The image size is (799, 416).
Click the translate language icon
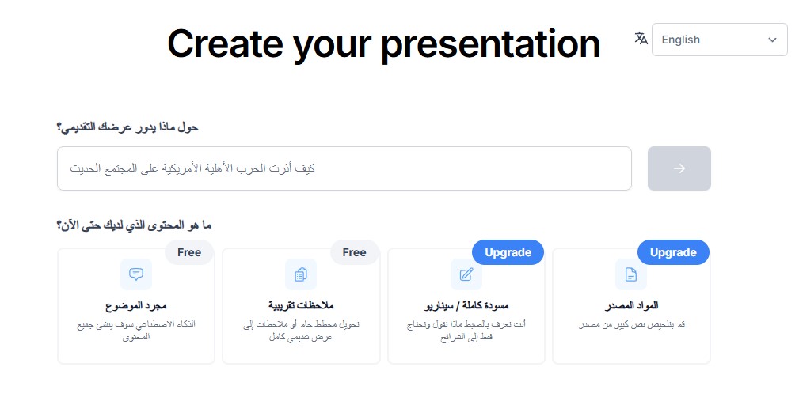click(x=641, y=38)
